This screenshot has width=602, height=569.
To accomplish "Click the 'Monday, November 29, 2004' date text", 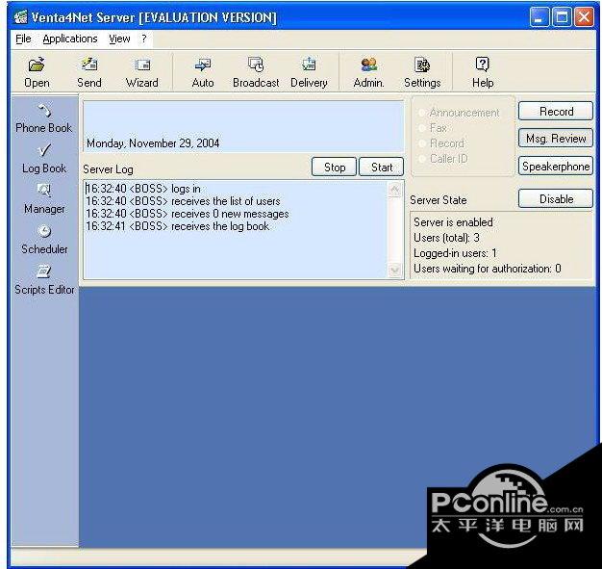I will (153, 143).
